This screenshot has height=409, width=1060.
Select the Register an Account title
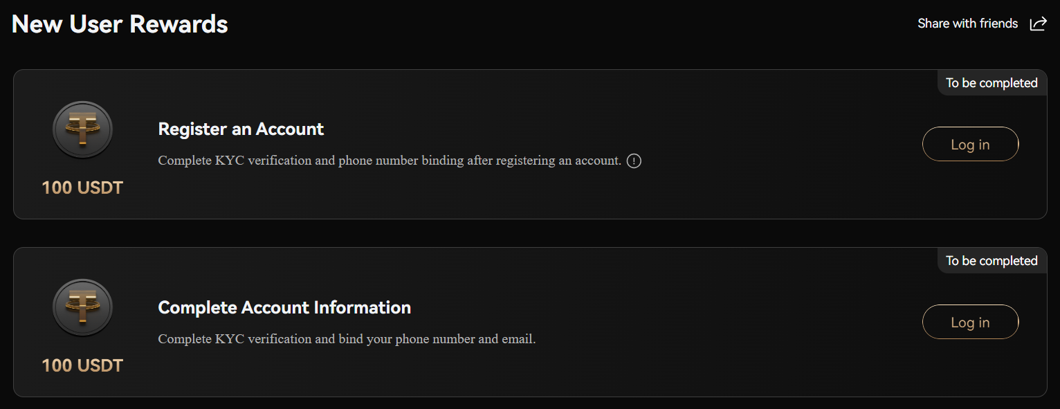tap(241, 129)
